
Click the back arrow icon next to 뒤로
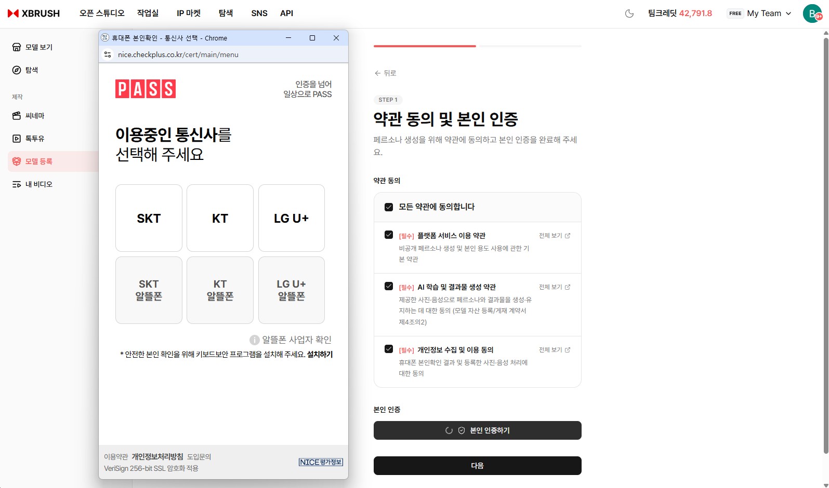[377, 73]
